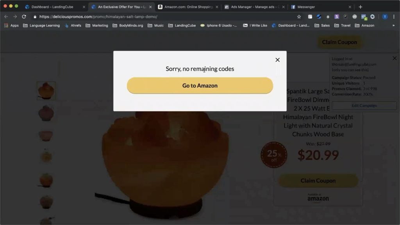Switch to the Amazon.com Online Shopping tab
The image size is (400, 225).
(188, 7)
